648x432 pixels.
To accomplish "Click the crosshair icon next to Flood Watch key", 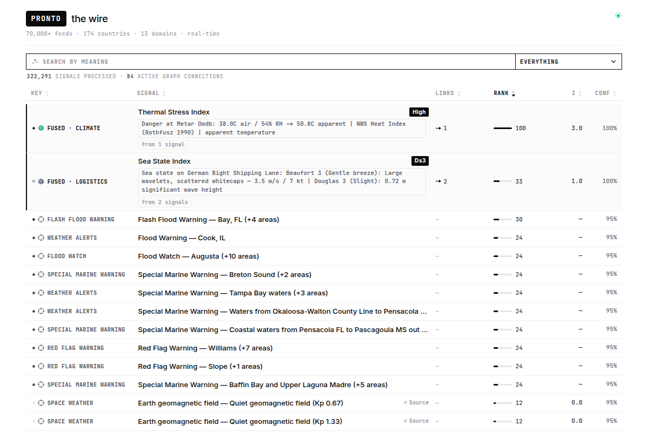I will point(41,256).
